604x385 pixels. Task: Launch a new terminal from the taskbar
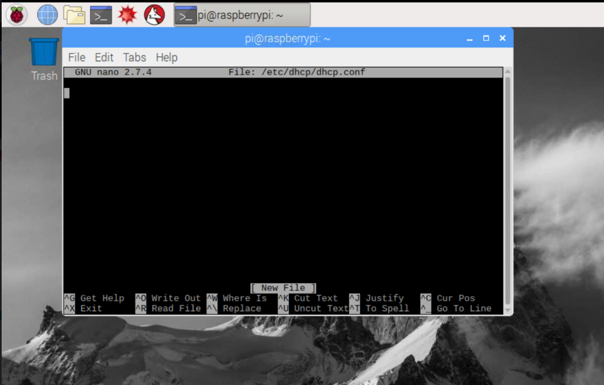click(100, 14)
